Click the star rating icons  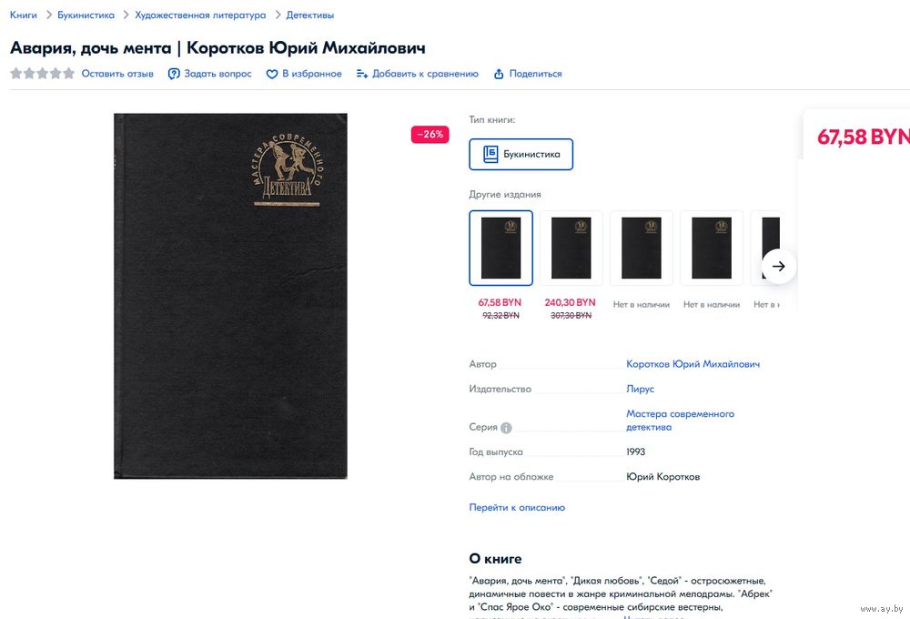[x=43, y=73]
